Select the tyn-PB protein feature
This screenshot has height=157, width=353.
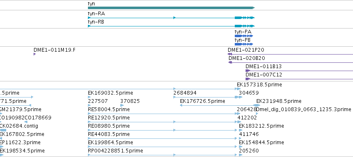(244, 44)
